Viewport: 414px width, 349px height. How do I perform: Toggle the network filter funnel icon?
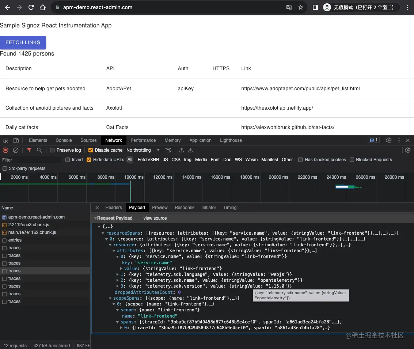(x=29, y=150)
